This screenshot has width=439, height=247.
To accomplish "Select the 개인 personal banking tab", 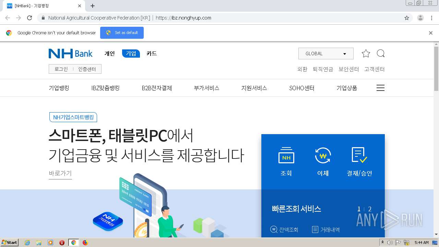I will click(110, 54).
